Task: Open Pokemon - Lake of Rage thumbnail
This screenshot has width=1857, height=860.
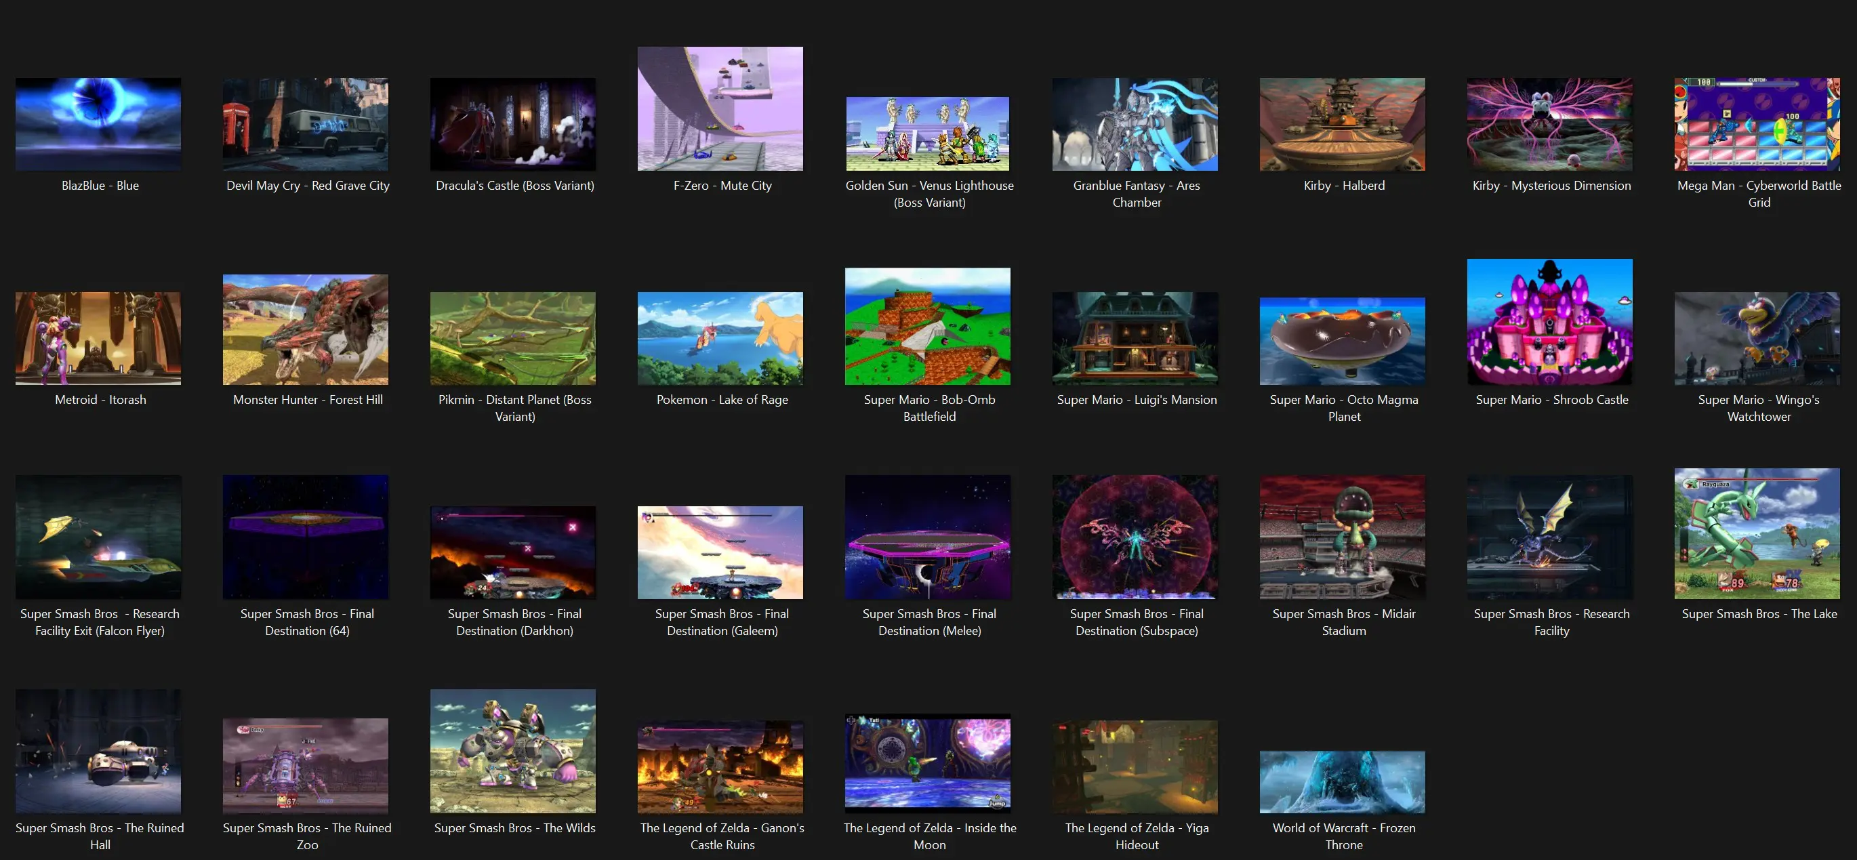Action: [720, 338]
